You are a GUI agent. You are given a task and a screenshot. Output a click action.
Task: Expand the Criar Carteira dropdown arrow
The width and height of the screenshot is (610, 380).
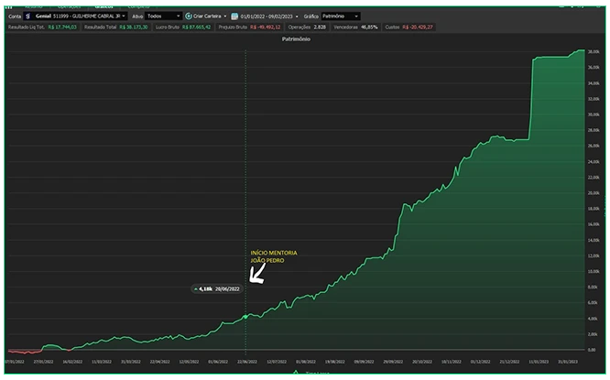click(x=225, y=16)
